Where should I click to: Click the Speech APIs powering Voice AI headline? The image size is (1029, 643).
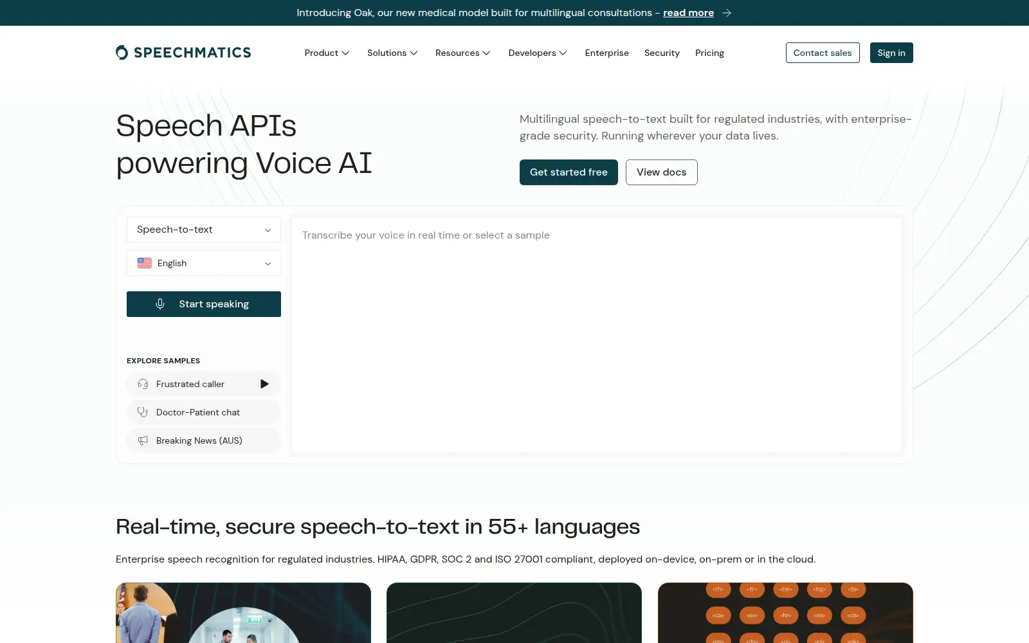click(x=244, y=144)
